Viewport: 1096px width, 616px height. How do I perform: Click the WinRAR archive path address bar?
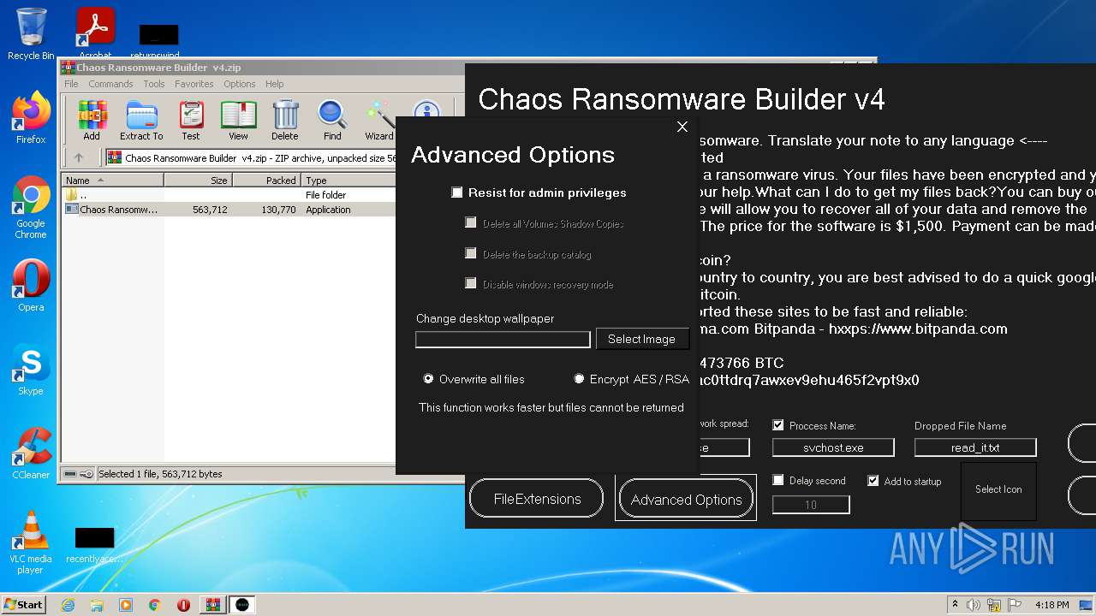253,157
